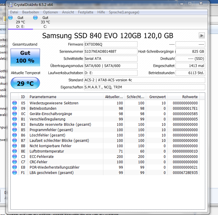Click raw value 0000000017E1
This screenshot has width=218, height=215.
(185, 108)
